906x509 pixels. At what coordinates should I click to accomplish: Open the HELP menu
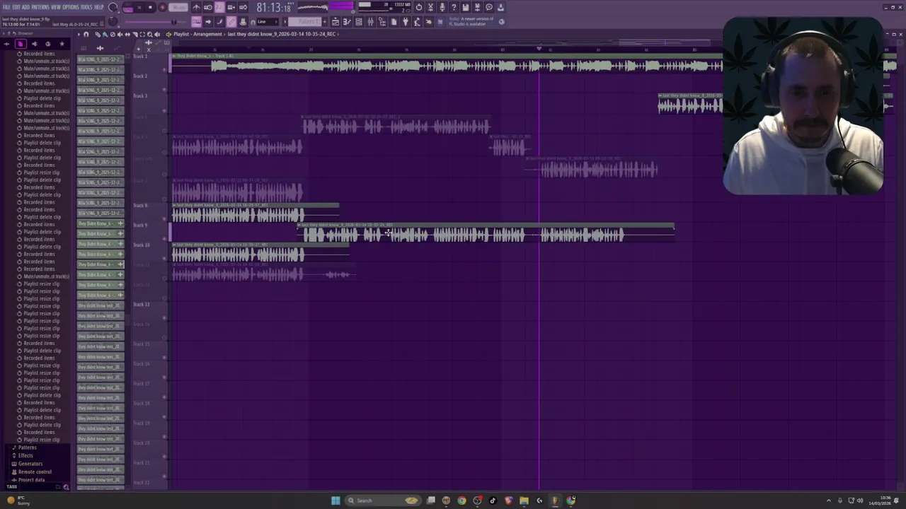pos(99,7)
